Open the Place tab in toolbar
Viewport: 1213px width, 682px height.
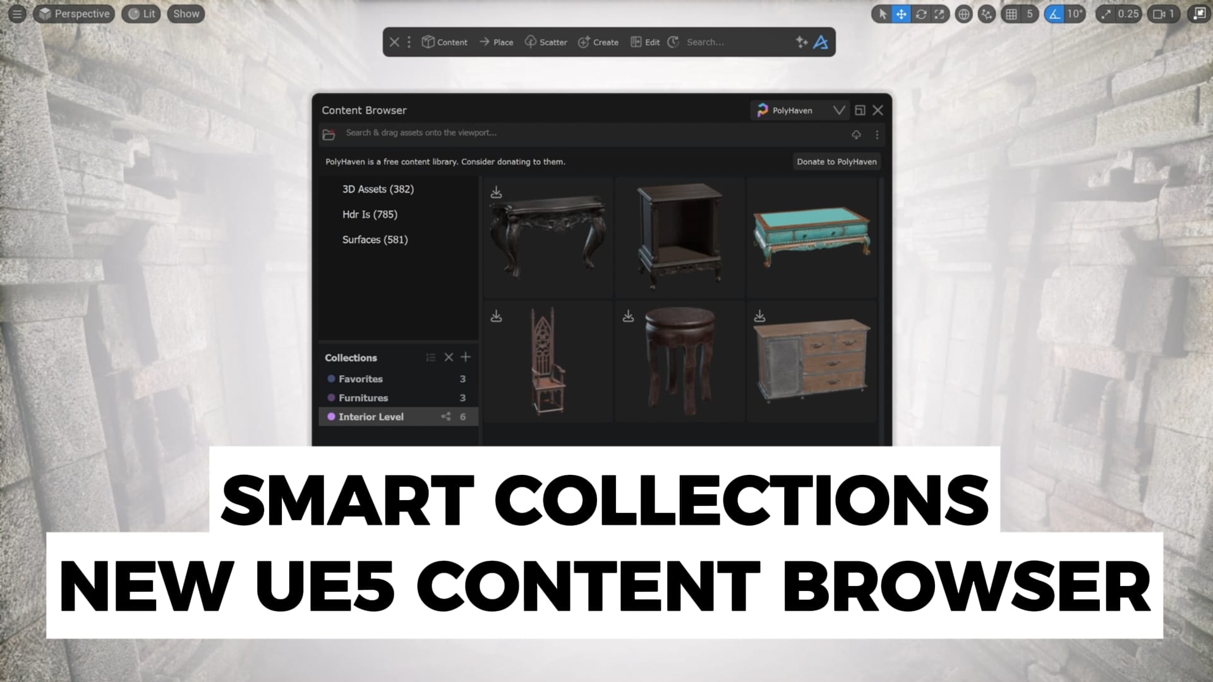point(496,42)
